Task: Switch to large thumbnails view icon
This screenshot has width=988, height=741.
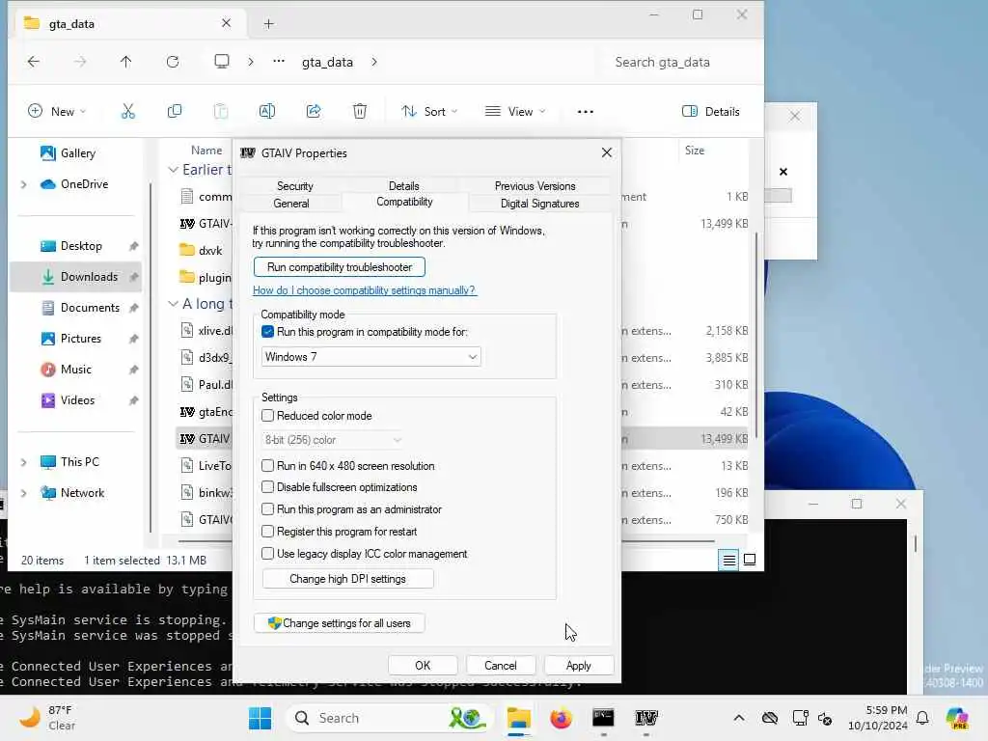Action: tap(750, 560)
